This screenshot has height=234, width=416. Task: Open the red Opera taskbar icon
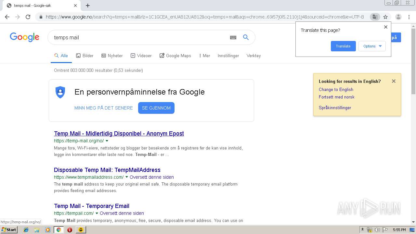tap(70, 230)
